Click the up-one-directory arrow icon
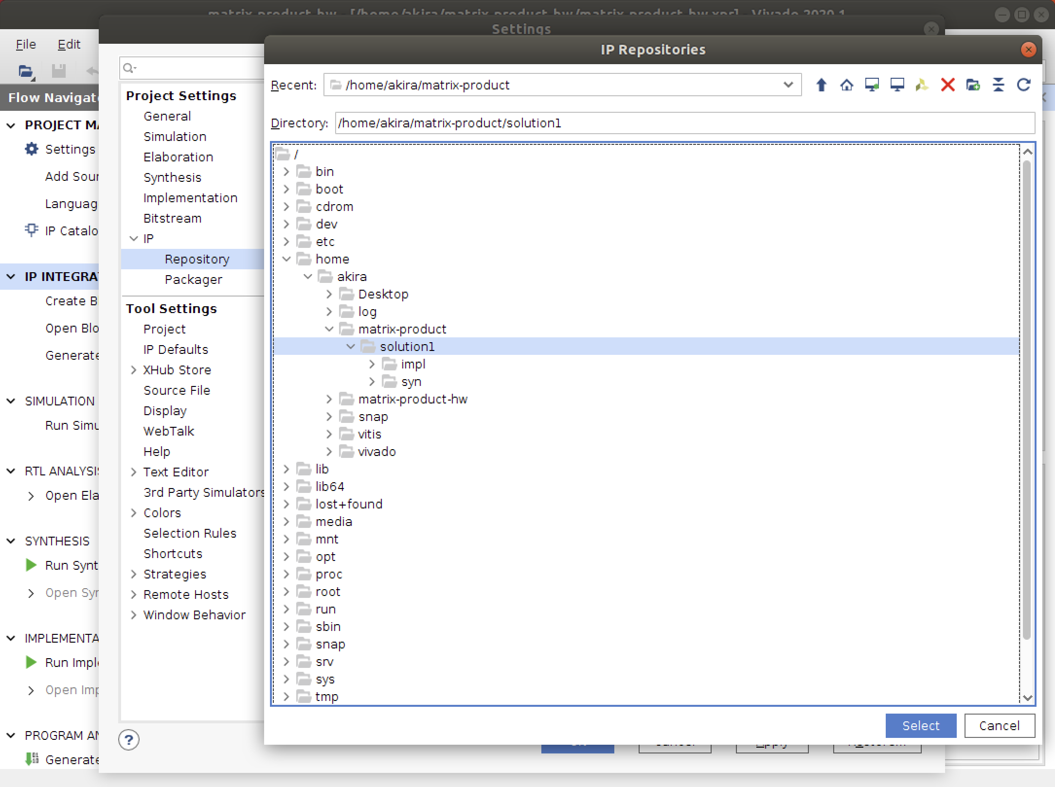 click(821, 85)
